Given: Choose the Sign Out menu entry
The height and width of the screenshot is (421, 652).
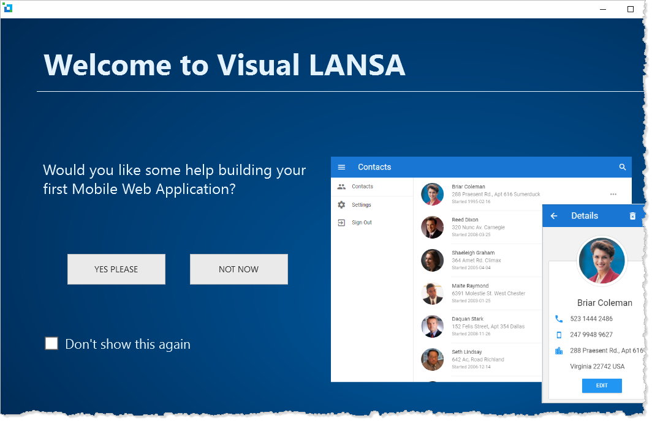Looking at the screenshot, I should (362, 223).
